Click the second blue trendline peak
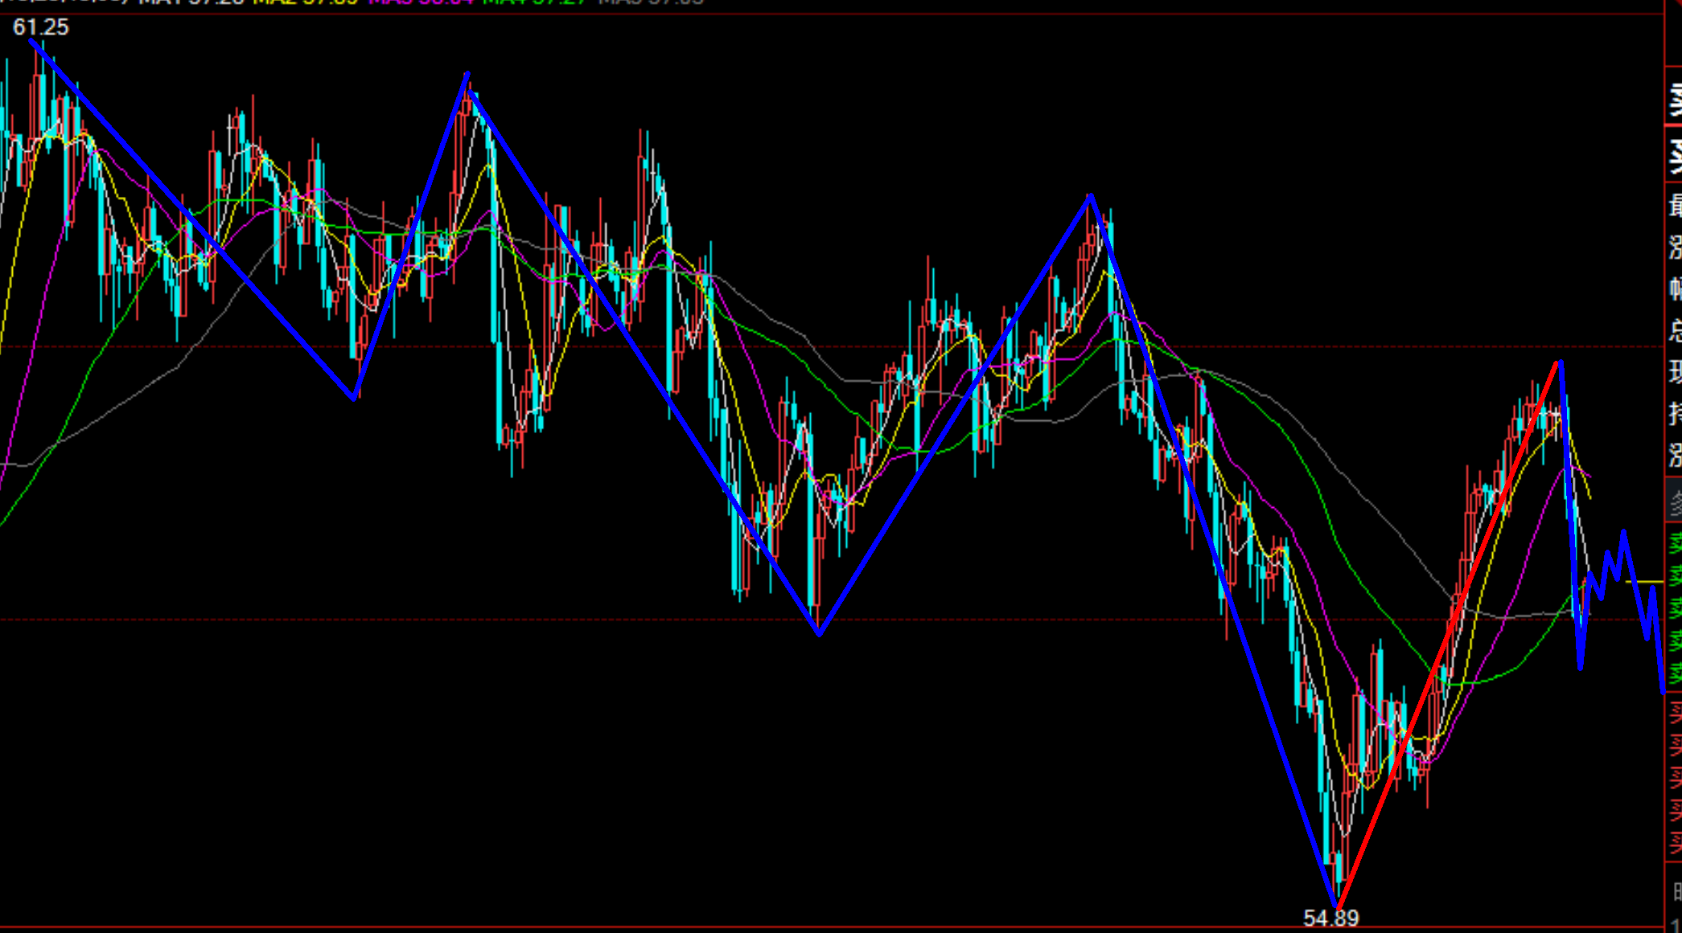The image size is (1682, 933). tap(467, 75)
